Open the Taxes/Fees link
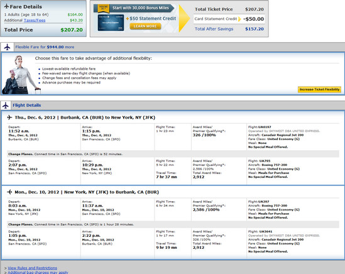The height and width of the screenshot is (274, 345). tap(35, 20)
